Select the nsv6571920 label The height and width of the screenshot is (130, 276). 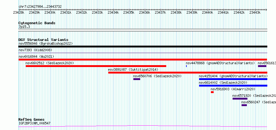(254, 96)
